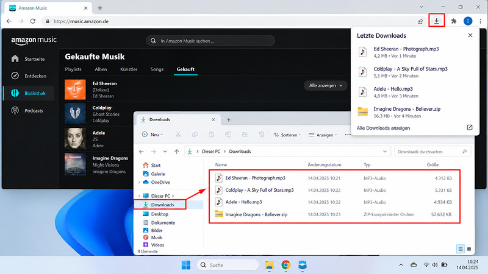Image resolution: width=488 pixels, height=274 pixels.
Task: Open recent locations chevron in Explorer
Action: point(165,152)
